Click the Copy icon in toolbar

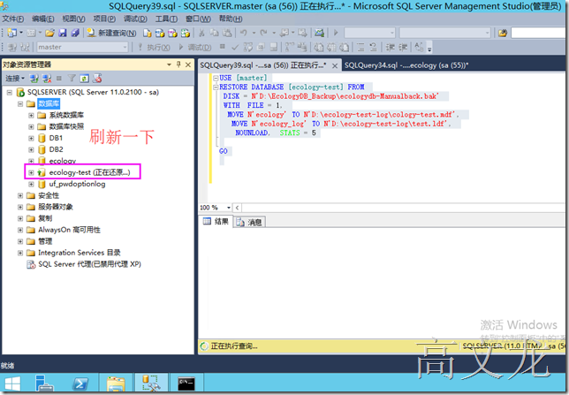point(214,33)
